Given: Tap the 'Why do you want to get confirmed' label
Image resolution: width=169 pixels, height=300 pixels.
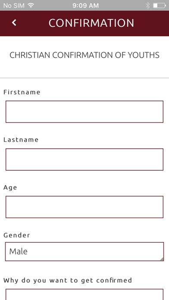Looking at the screenshot, I should click(x=68, y=281).
